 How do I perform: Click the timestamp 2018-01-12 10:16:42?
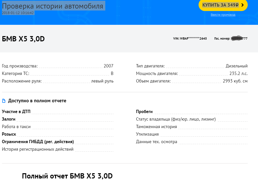(18, 13)
